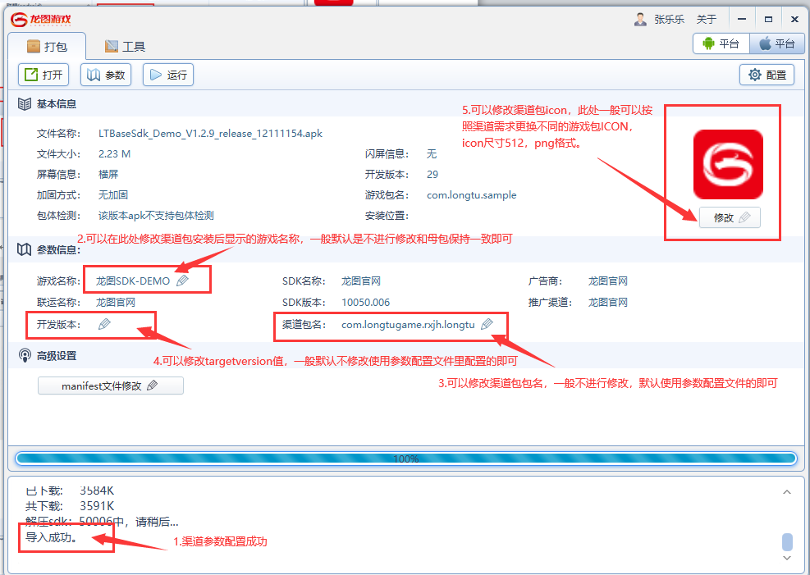
Task: Click the 参数 toolbar button
Action: [106, 75]
